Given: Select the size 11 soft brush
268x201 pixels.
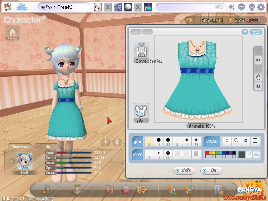Looking at the screenshot, I should point(187,141).
